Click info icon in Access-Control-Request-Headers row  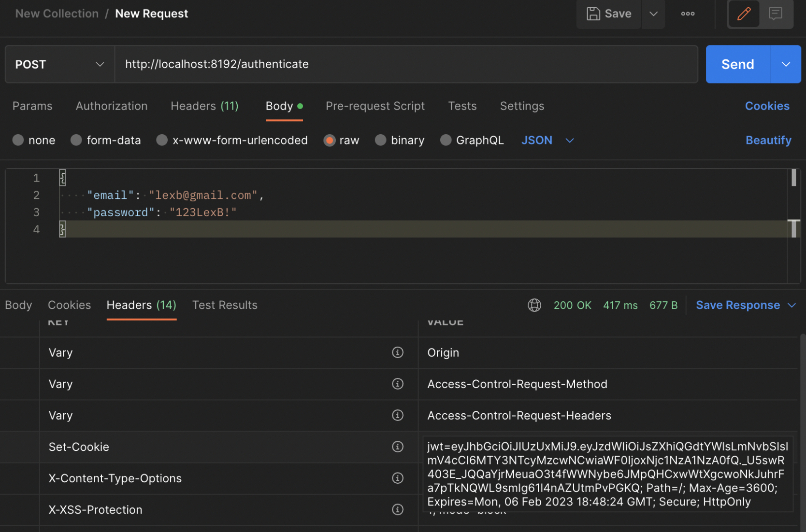(x=398, y=415)
